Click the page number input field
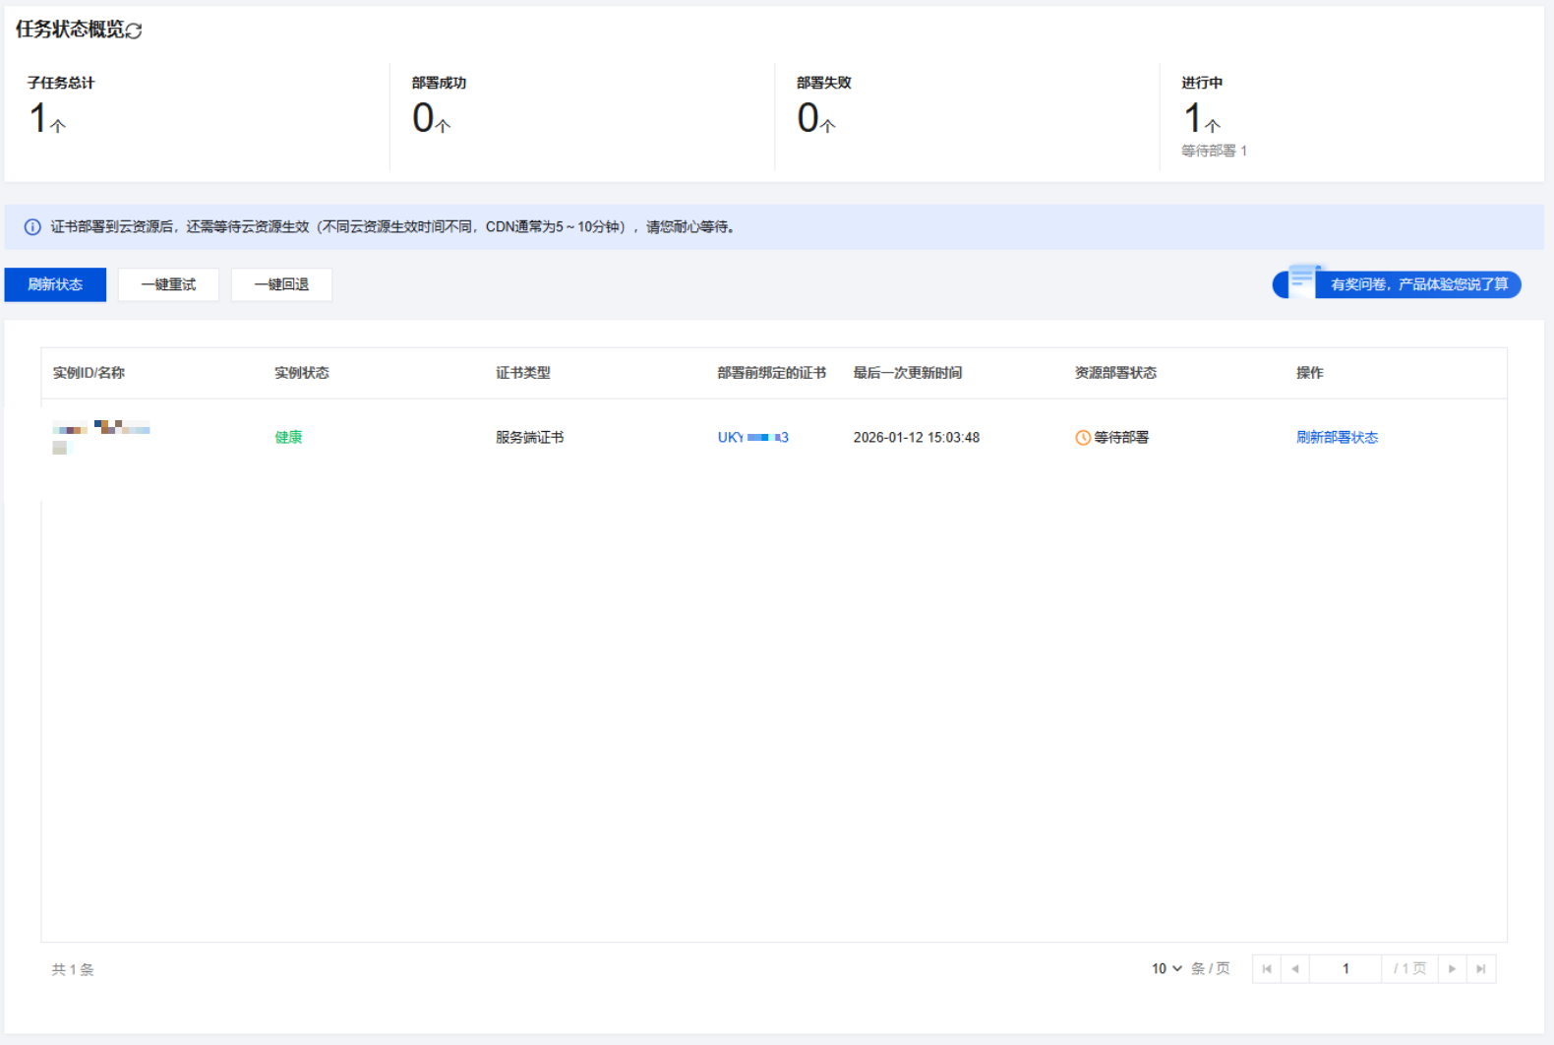 1345,969
